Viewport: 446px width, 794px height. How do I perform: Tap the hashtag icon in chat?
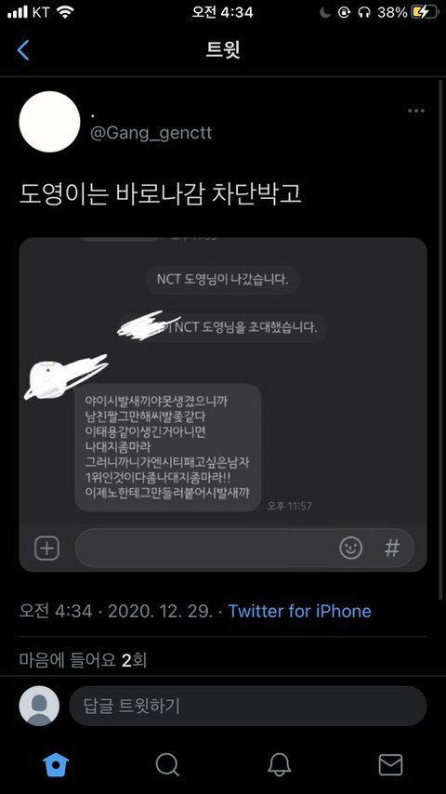pyautogui.click(x=392, y=548)
